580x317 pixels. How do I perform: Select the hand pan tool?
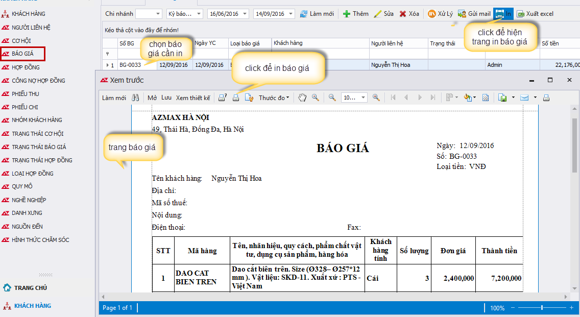pyautogui.click(x=302, y=97)
